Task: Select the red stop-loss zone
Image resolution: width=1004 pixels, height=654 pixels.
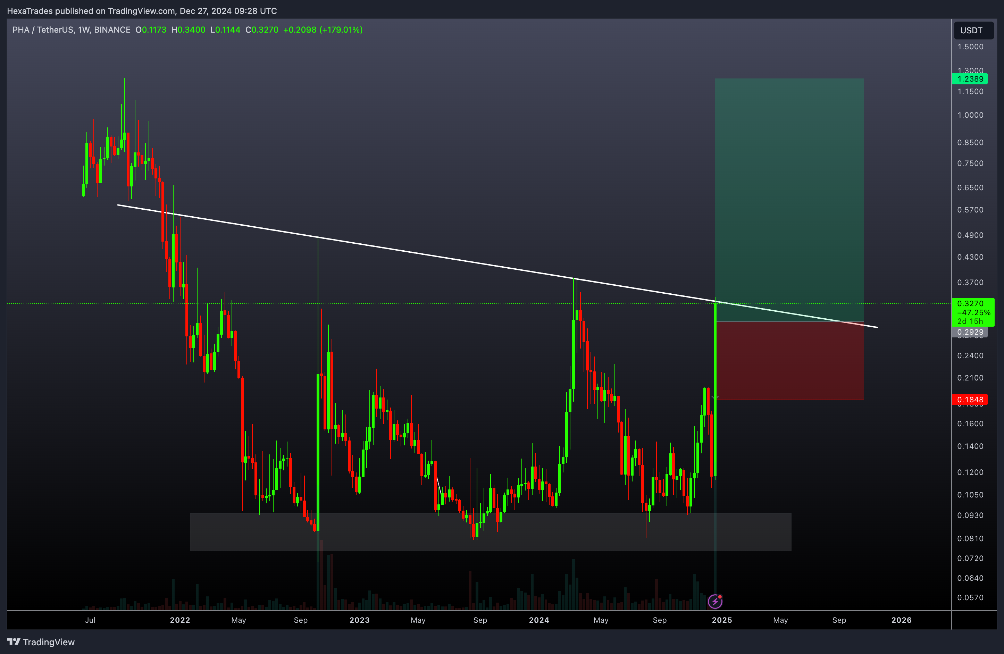Action: pyautogui.click(x=789, y=361)
